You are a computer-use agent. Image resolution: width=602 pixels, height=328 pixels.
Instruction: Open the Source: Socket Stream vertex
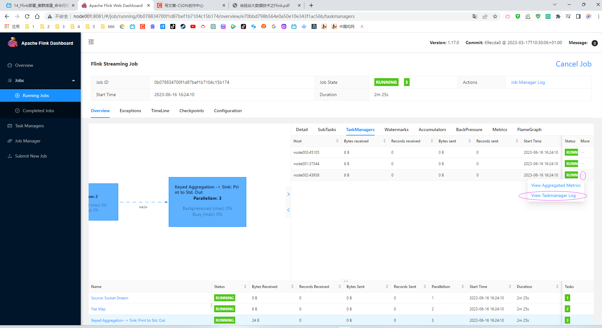[x=109, y=298]
